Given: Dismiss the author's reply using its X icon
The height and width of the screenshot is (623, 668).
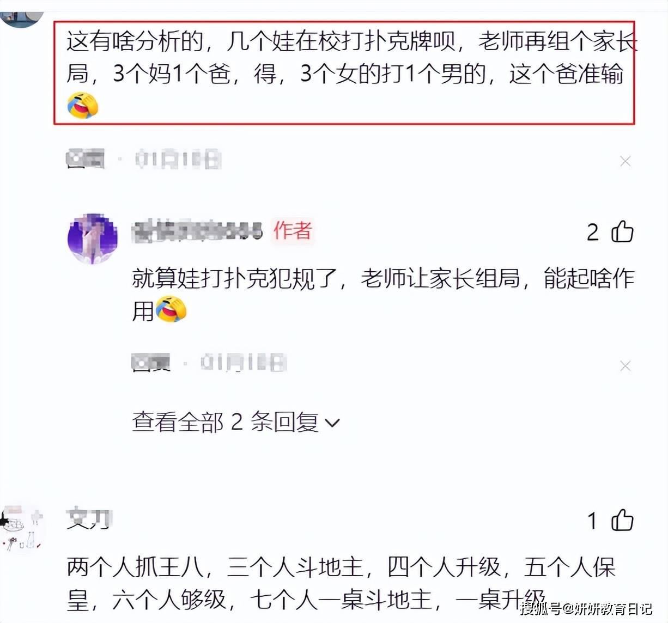Looking at the screenshot, I should pyautogui.click(x=626, y=366).
